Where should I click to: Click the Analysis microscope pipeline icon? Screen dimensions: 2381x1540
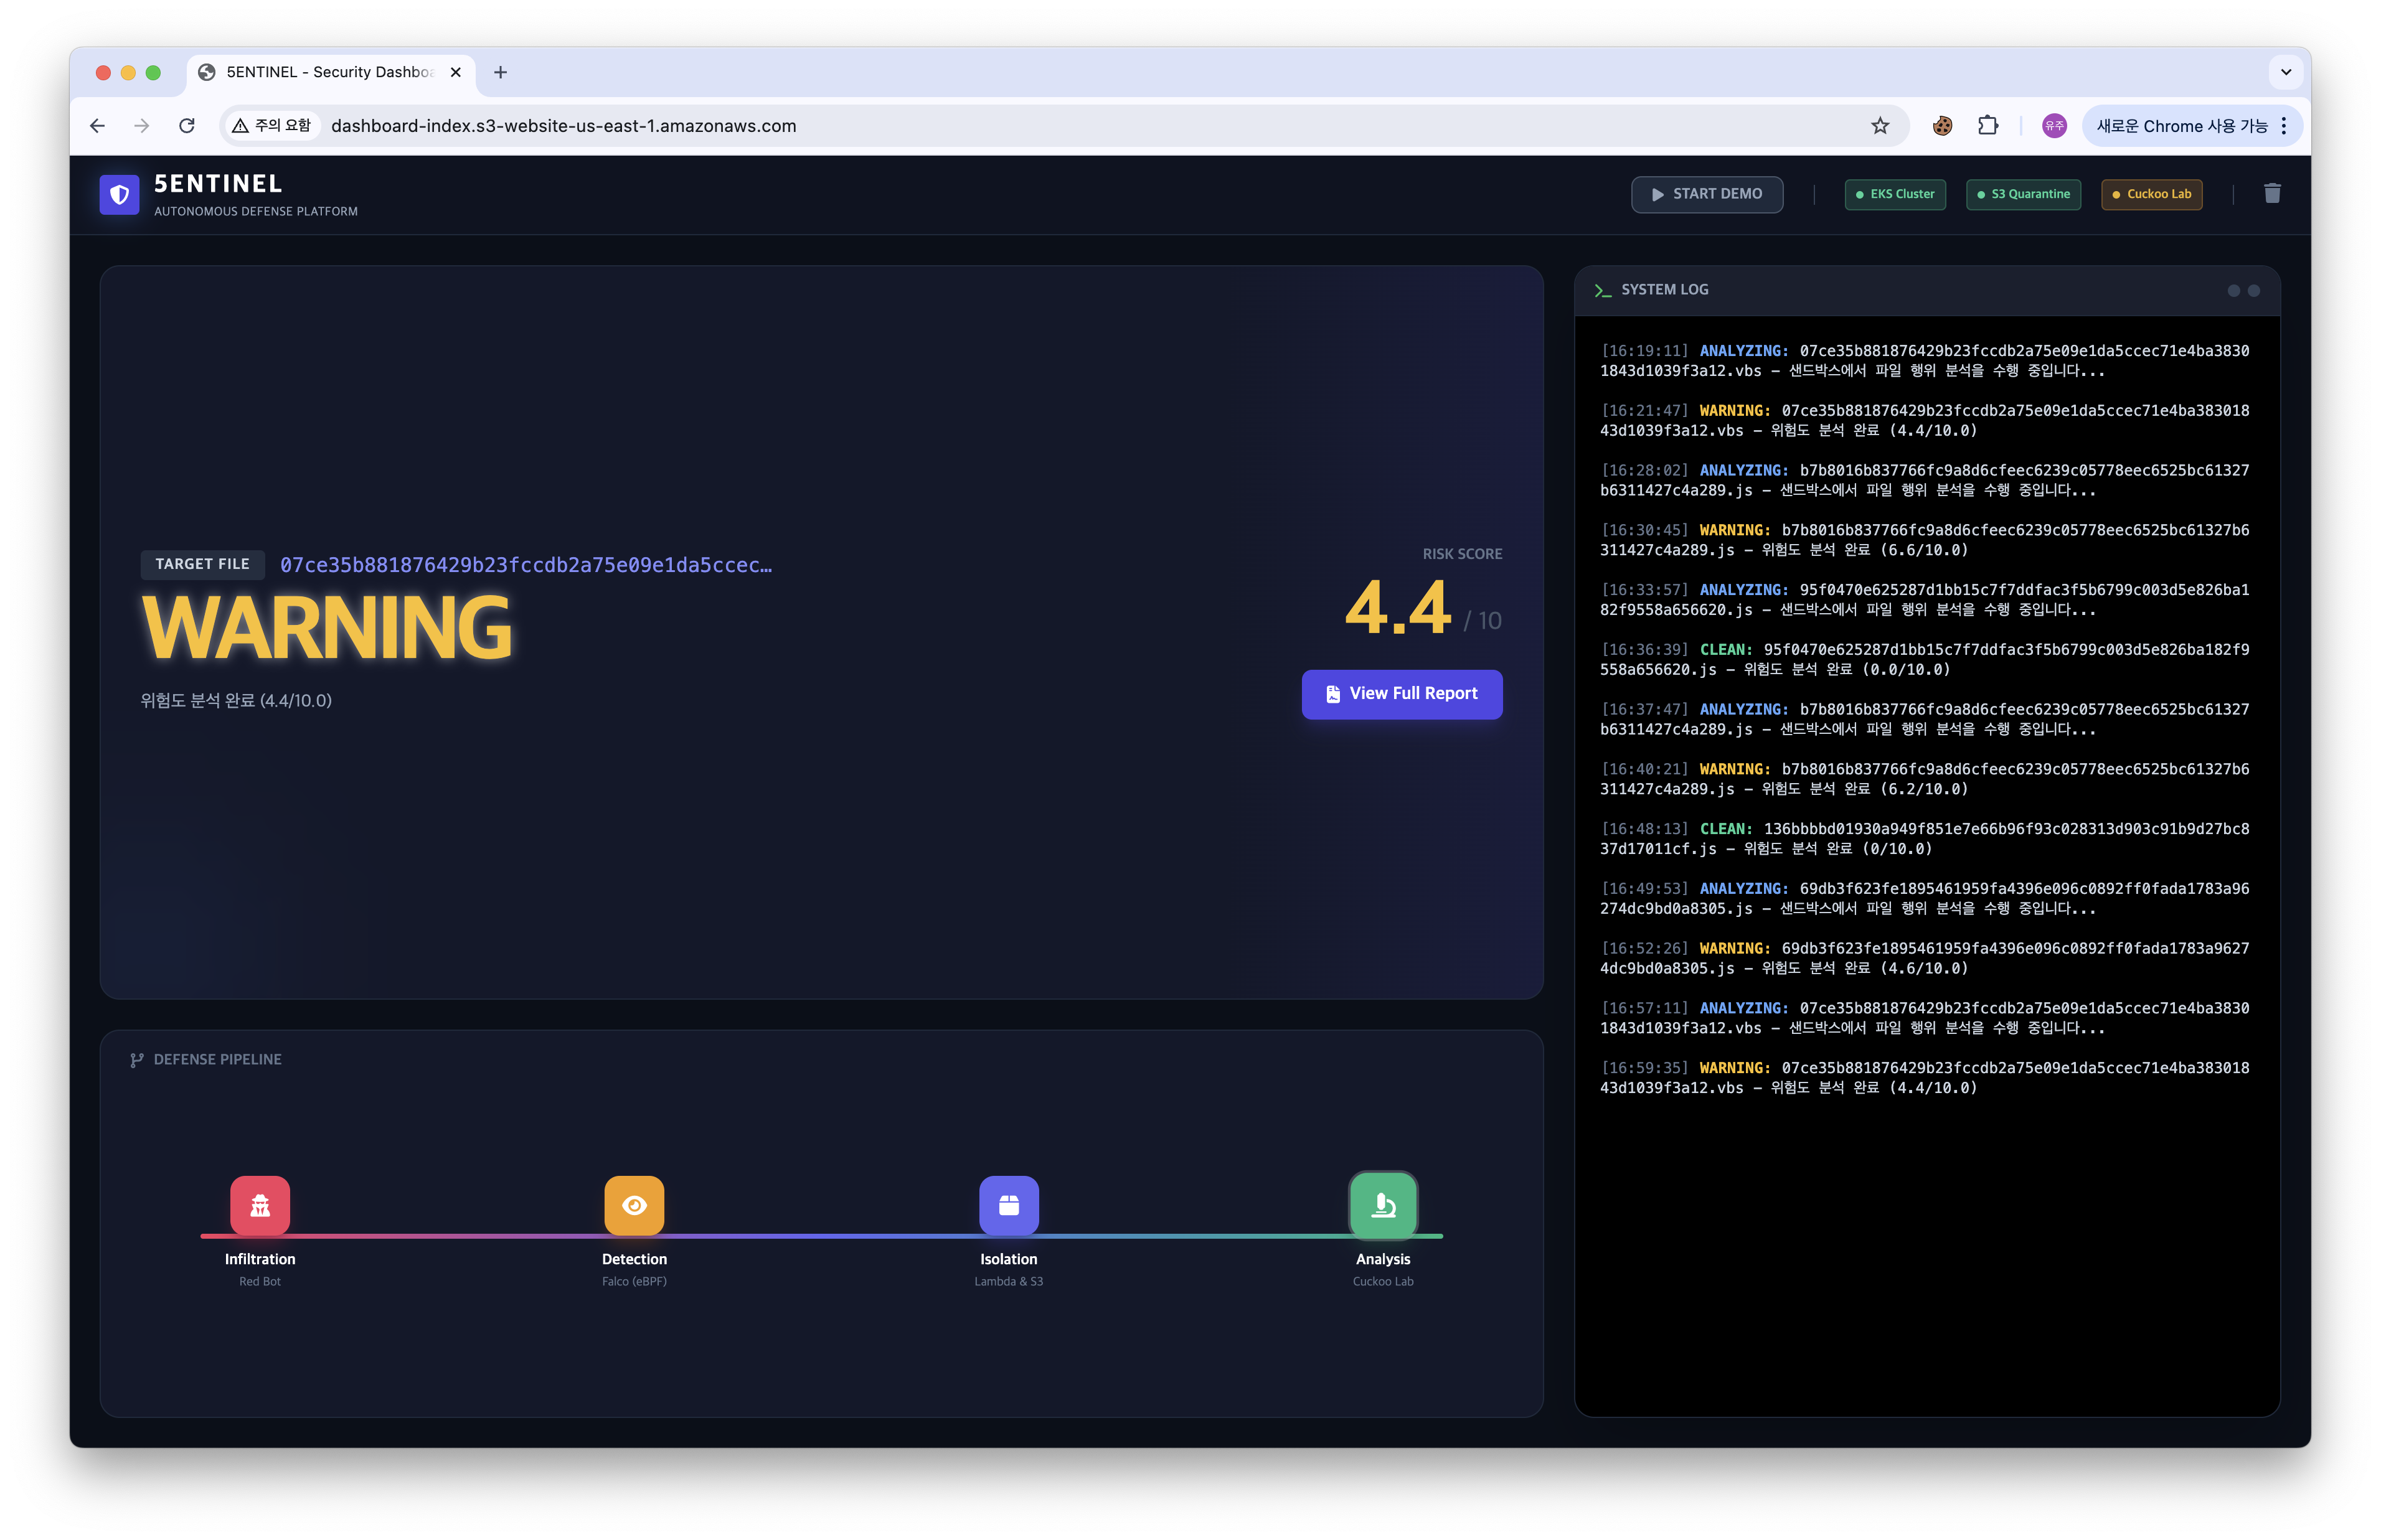click(x=1383, y=1205)
